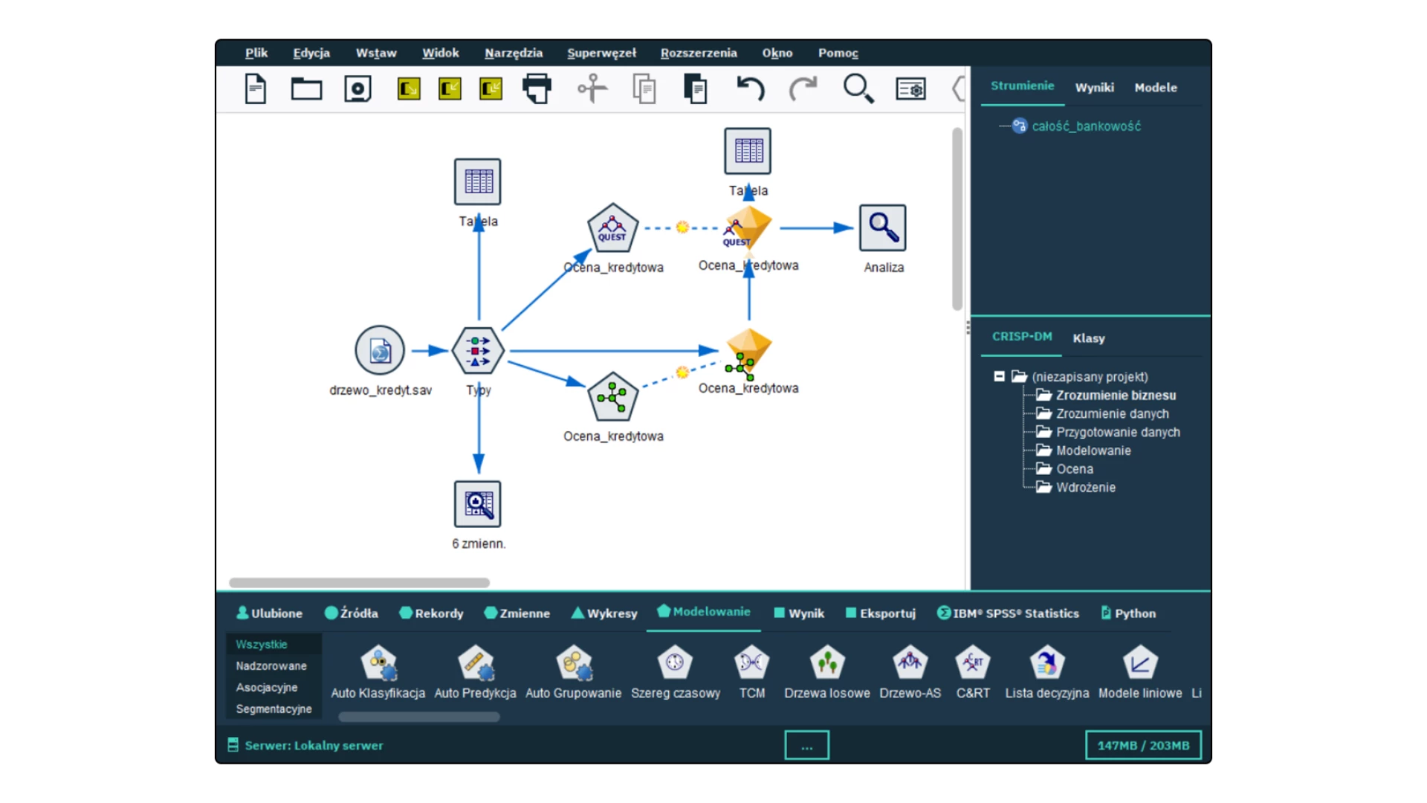1427x803 pixels.
Task: Open the Narzędzia menu
Action: [513, 53]
